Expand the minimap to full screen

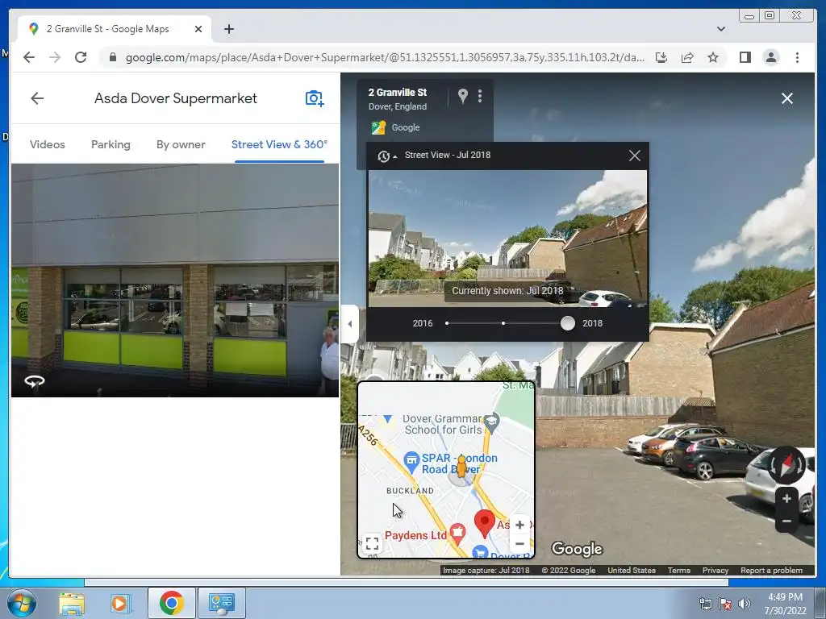pos(372,544)
